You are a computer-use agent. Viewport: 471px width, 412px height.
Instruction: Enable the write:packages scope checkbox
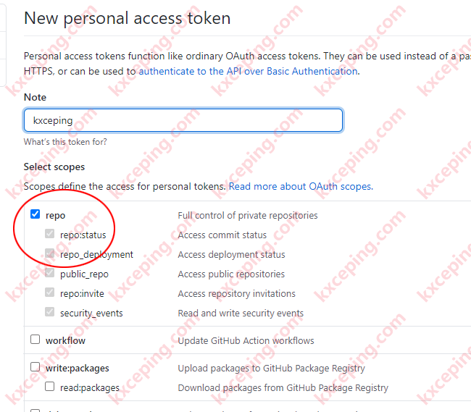click(x=36, y=366)
